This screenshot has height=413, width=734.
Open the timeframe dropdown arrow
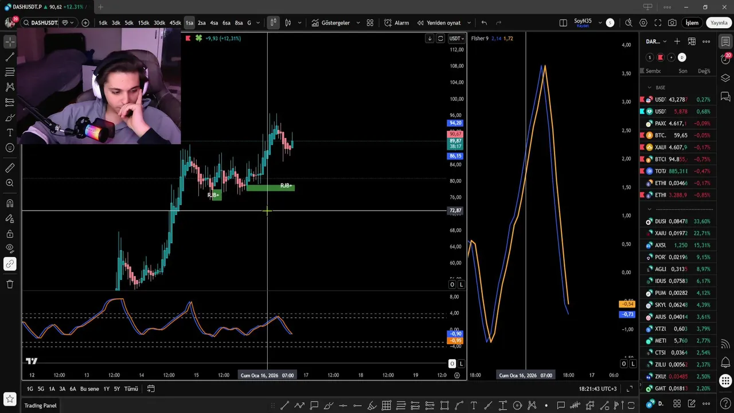tap(258, 23)
